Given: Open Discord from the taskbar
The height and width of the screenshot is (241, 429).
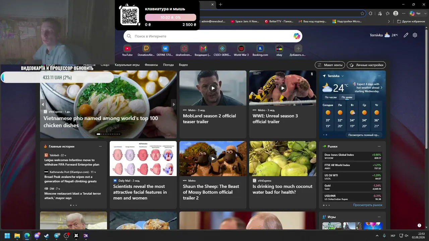Looking at the screenshot, I should [37, 236].
